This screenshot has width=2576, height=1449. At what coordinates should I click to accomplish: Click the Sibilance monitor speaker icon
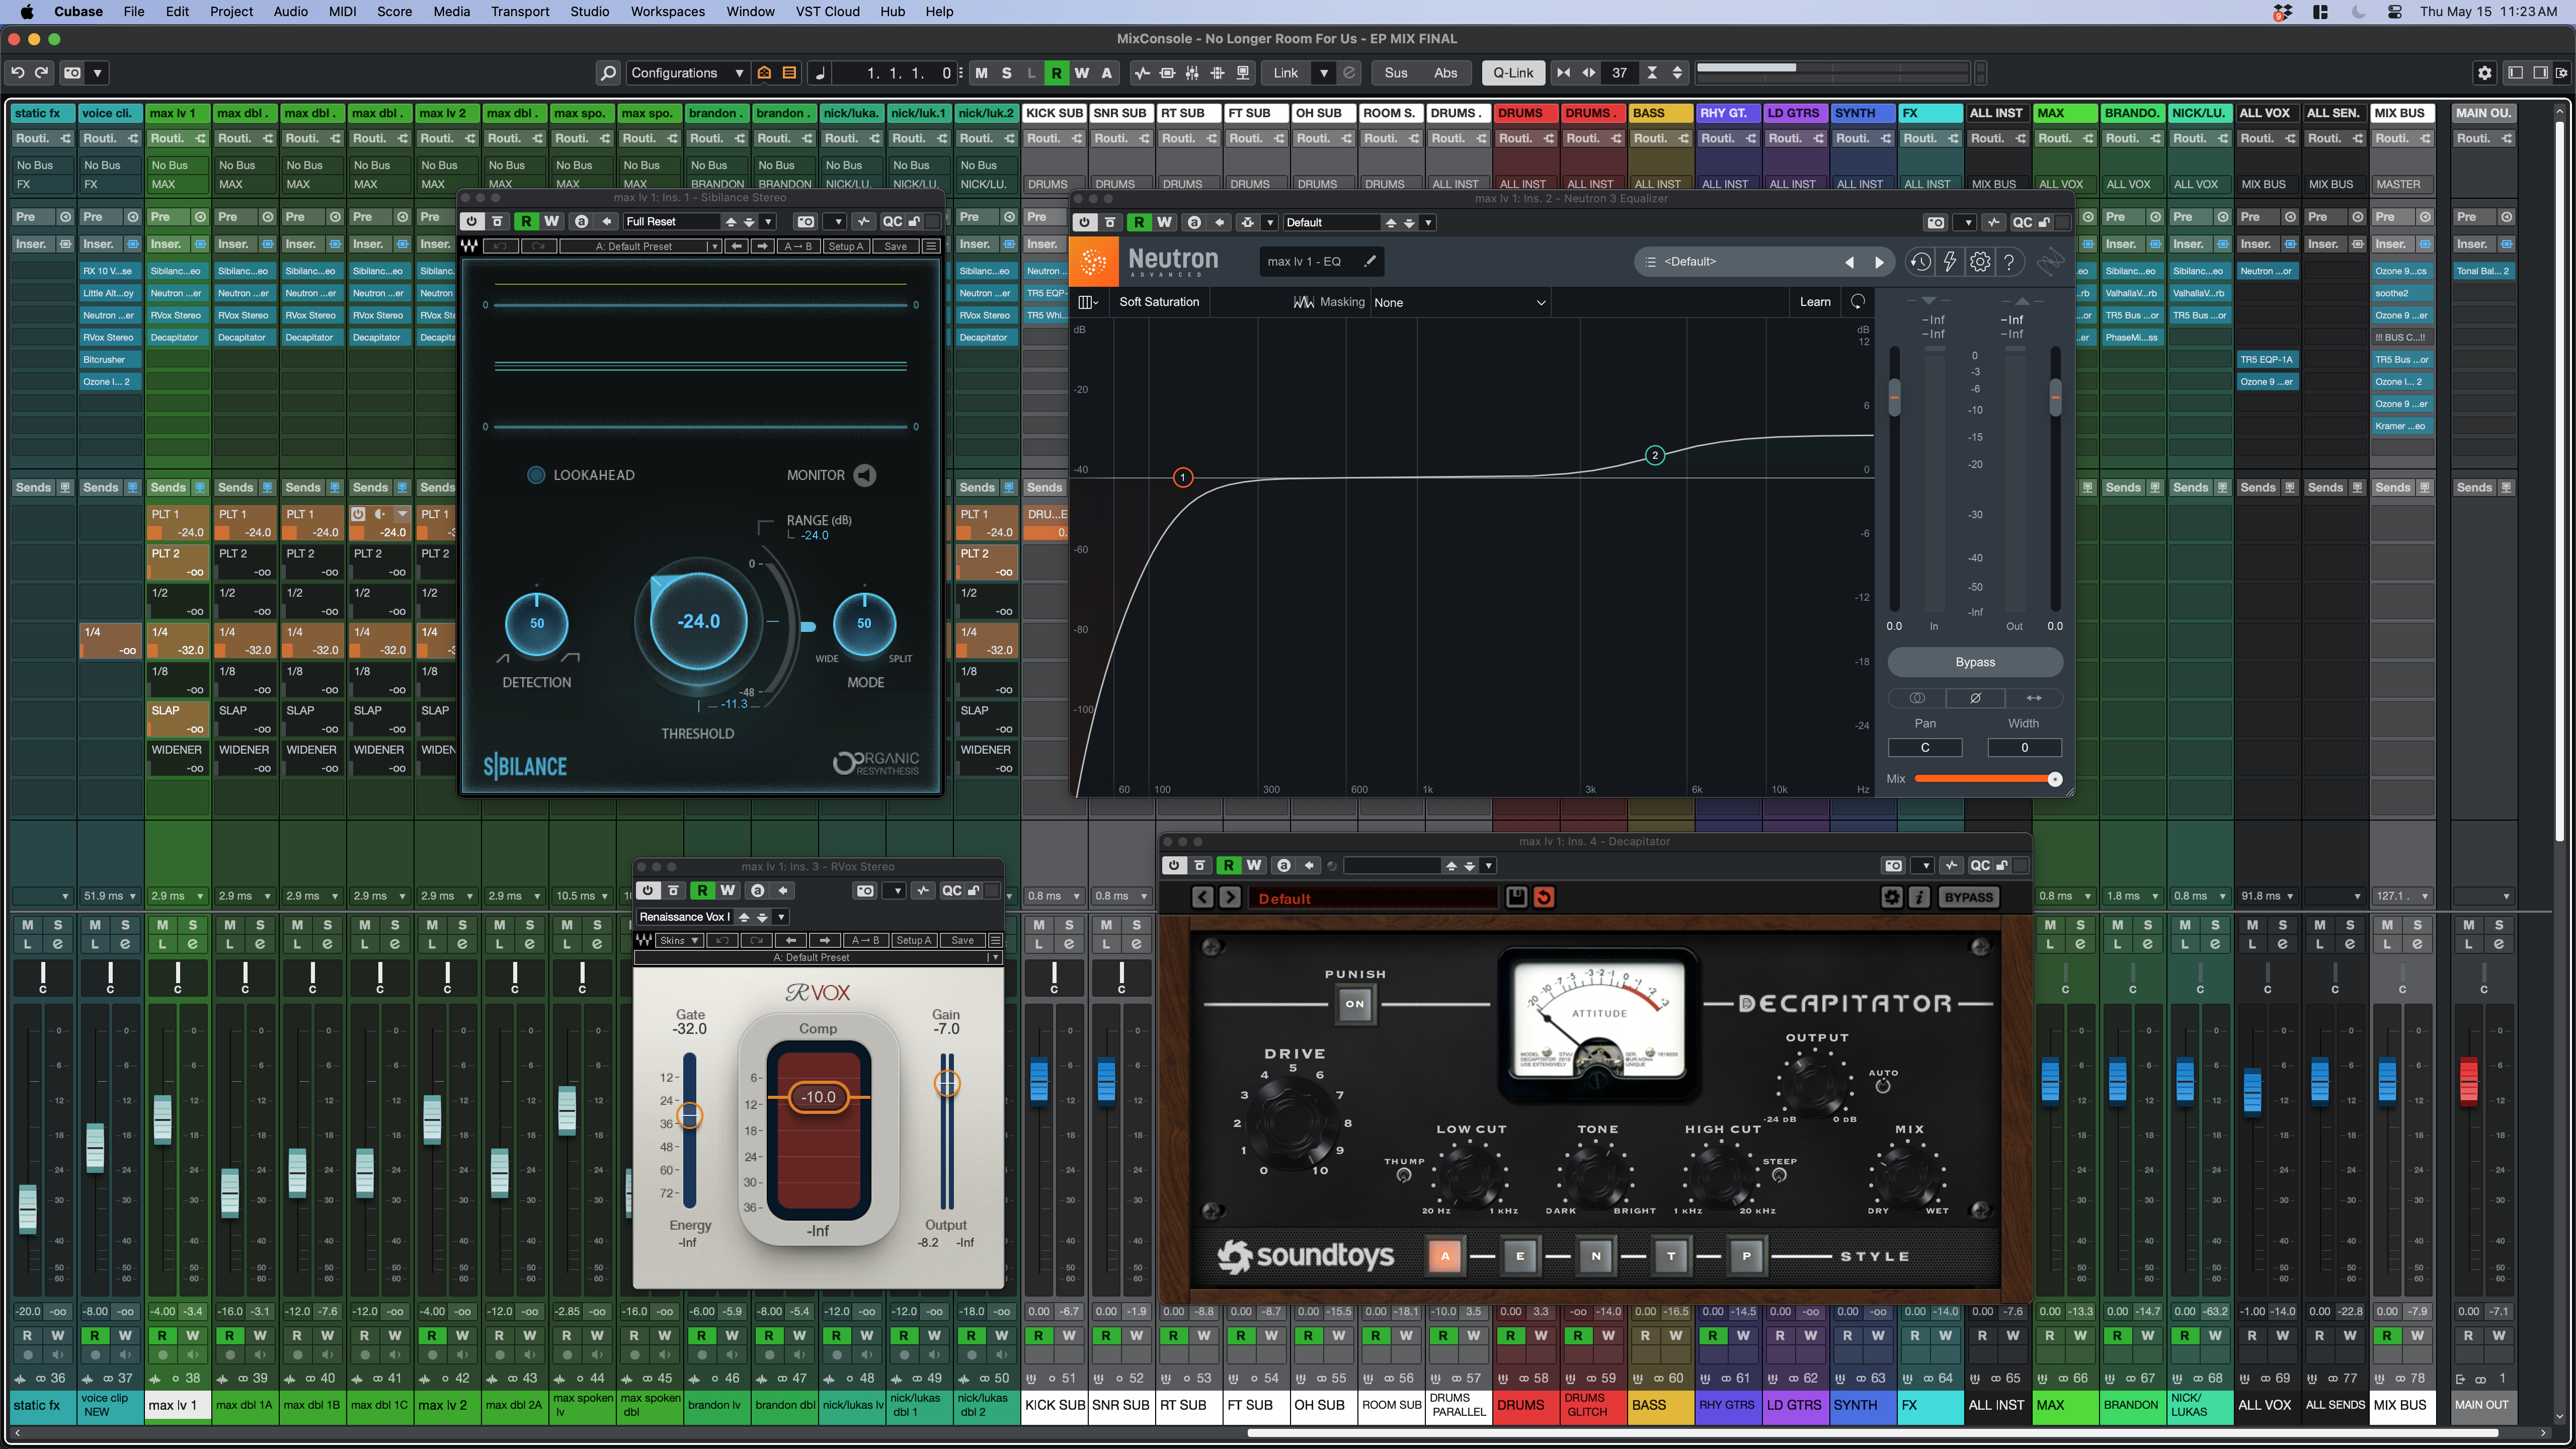tap(865, 475)
